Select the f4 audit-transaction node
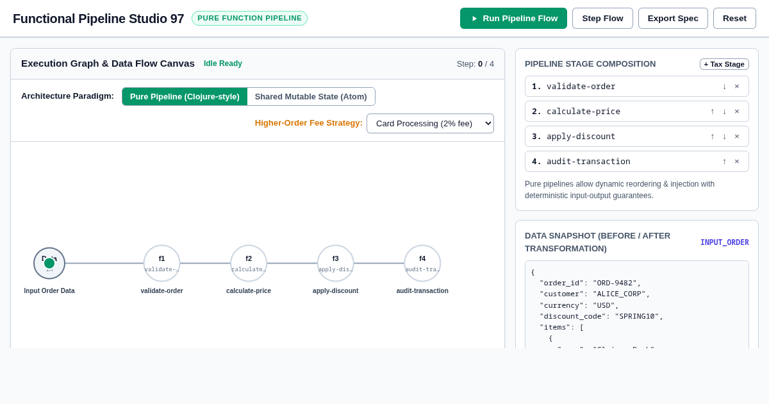 [x=422, y=263]
